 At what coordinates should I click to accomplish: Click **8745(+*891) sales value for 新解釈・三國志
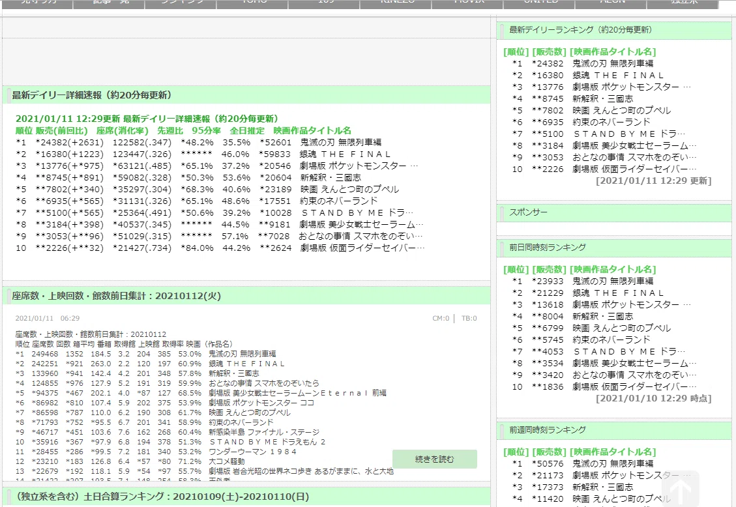pos(70,177)
